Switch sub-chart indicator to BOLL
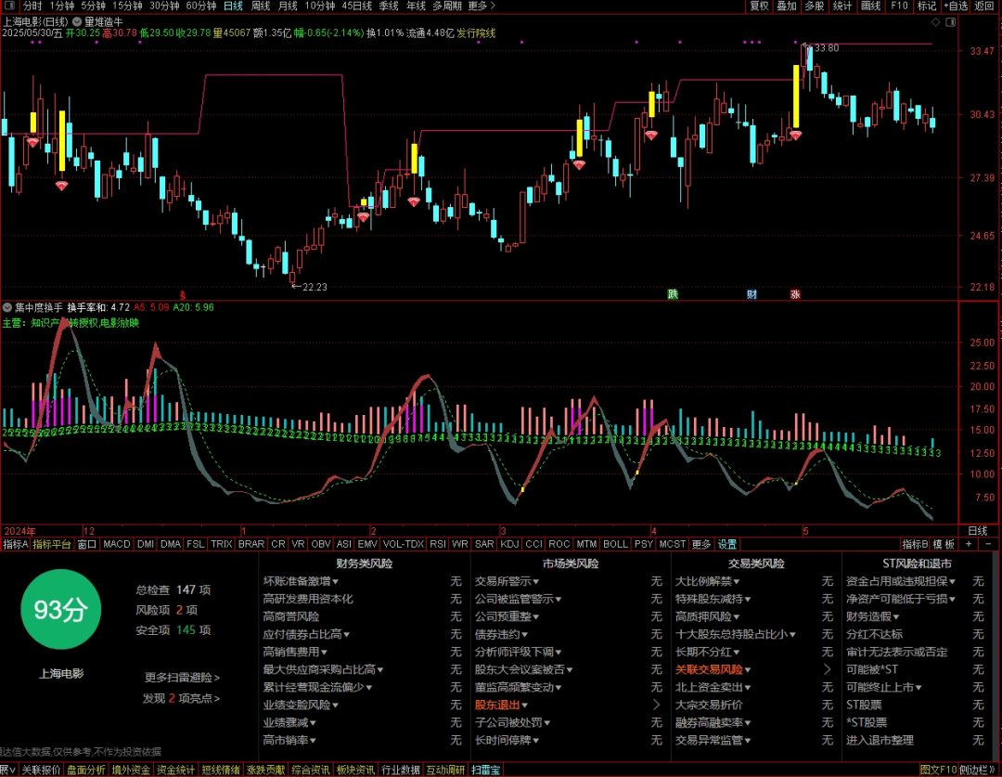1002x777 pixels. (615, 544)
